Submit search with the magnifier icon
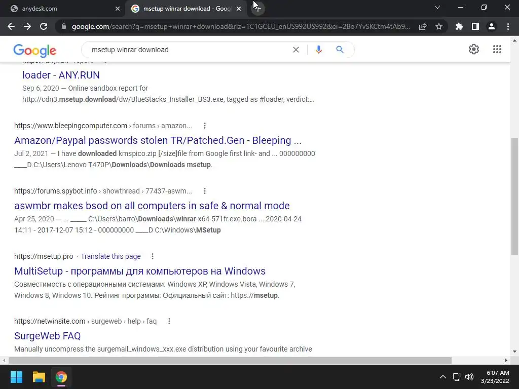The height and width of the screenshot is (389, 519). click(x=340, y=50)
